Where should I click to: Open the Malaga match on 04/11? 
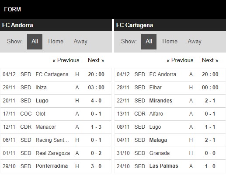click(x=170, y=140)
